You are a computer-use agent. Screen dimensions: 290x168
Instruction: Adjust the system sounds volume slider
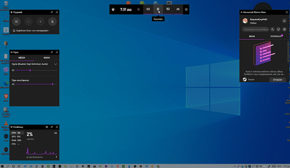36,84
